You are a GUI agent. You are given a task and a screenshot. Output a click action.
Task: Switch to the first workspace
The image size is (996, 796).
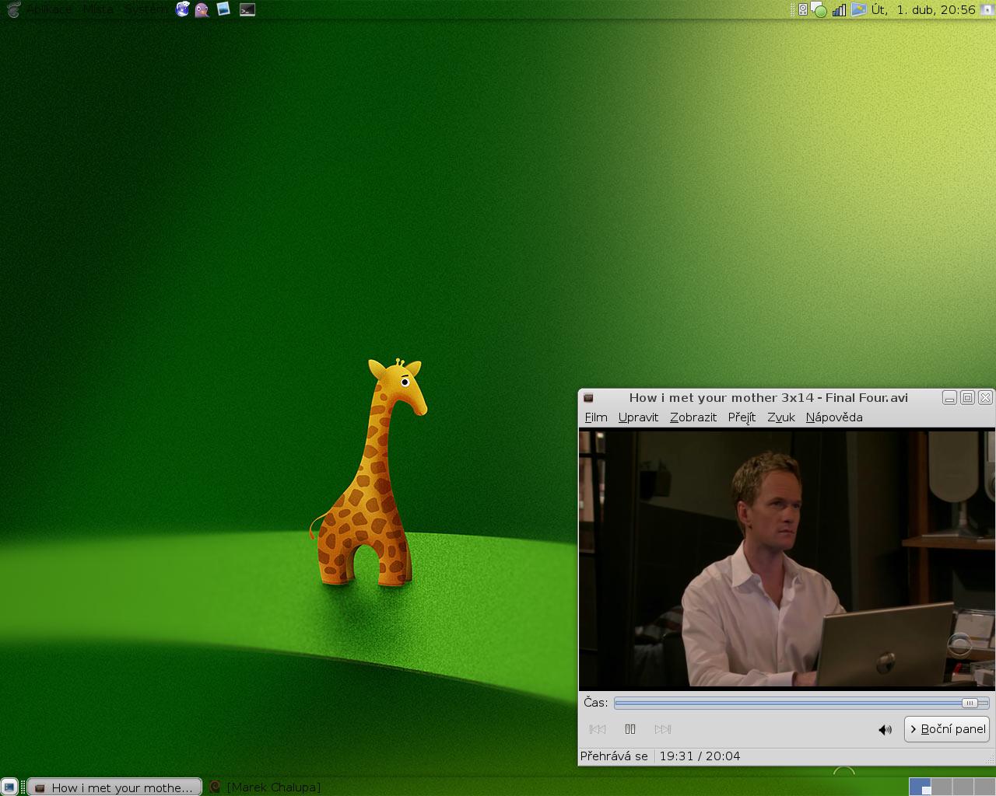[920, 787]
